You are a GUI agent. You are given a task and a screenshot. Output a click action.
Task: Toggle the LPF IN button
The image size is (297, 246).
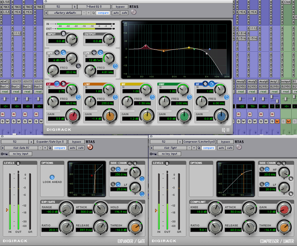point(115,66)
